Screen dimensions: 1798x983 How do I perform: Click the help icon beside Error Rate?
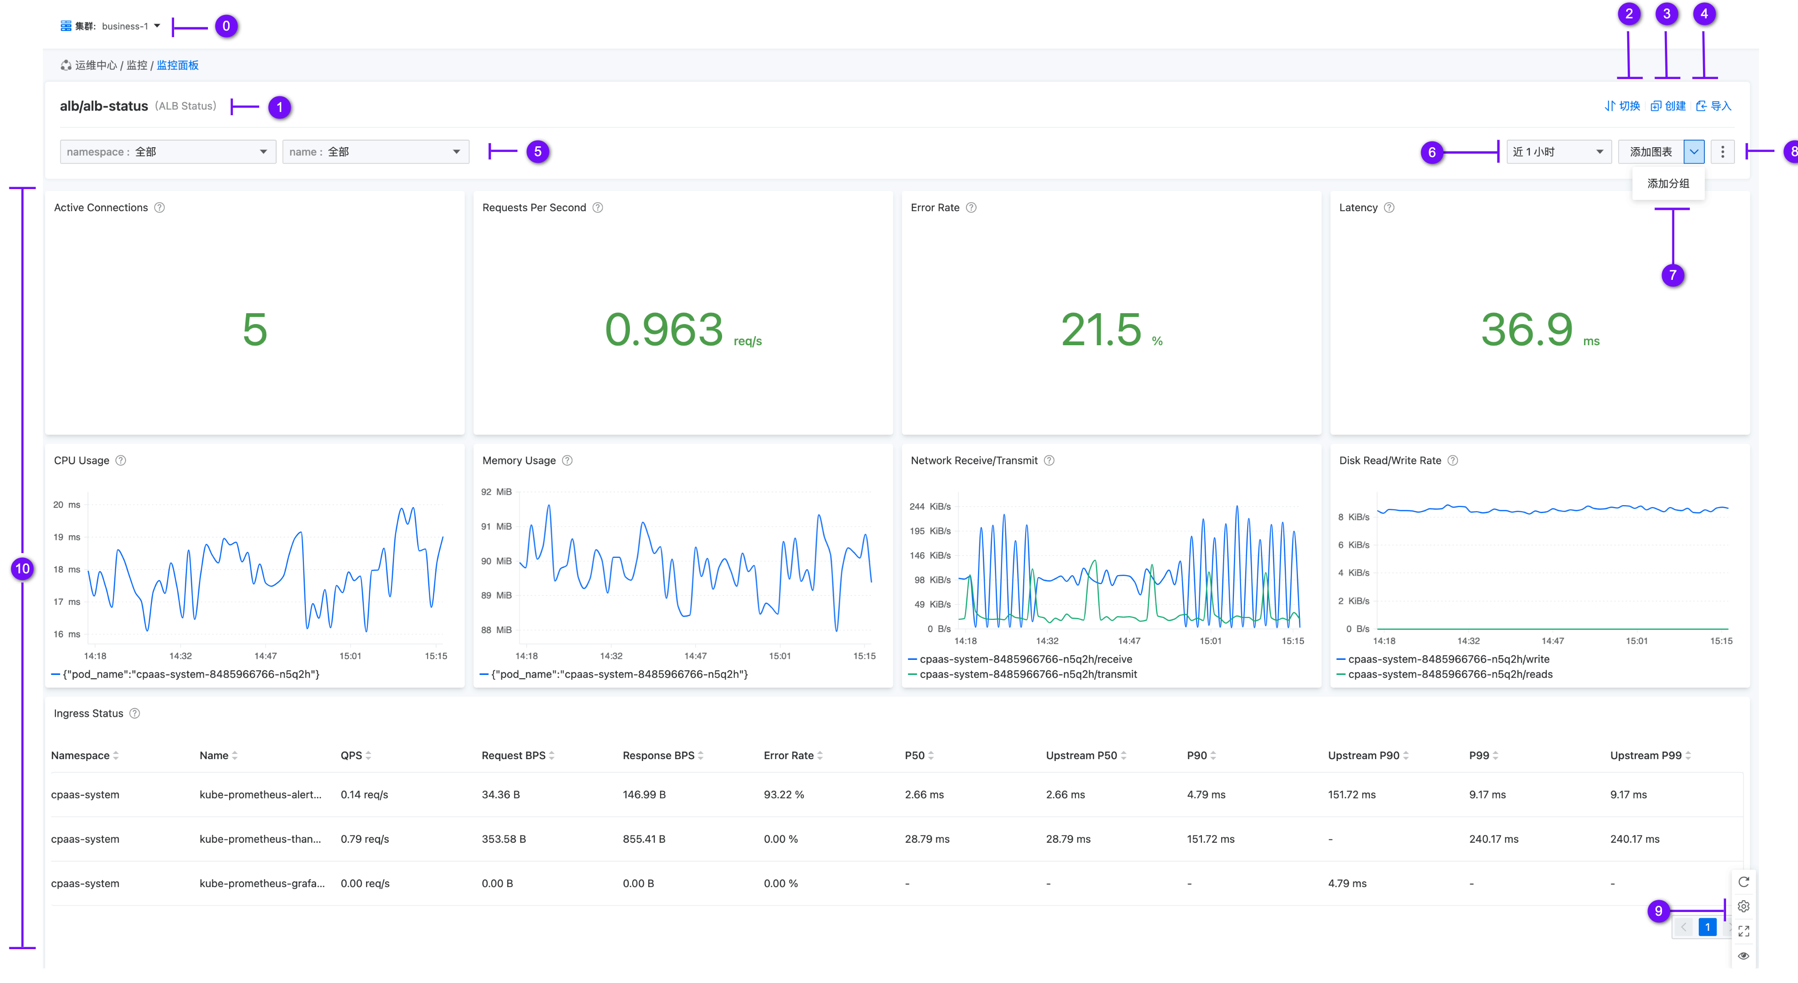click(x=971, y=208)
